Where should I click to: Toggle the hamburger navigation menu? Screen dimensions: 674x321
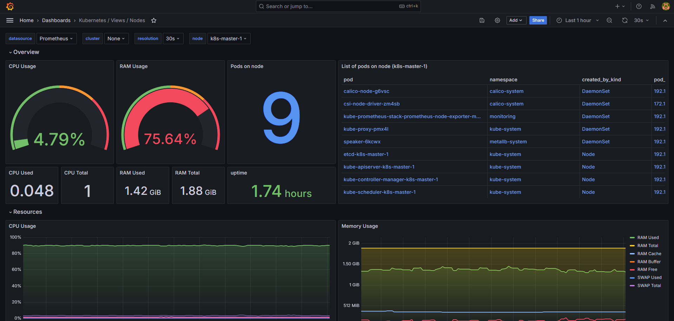click(x=10, y=20)
